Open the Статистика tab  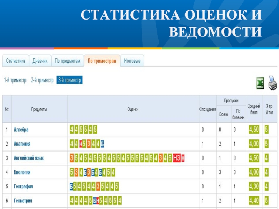tap(15, 61)
